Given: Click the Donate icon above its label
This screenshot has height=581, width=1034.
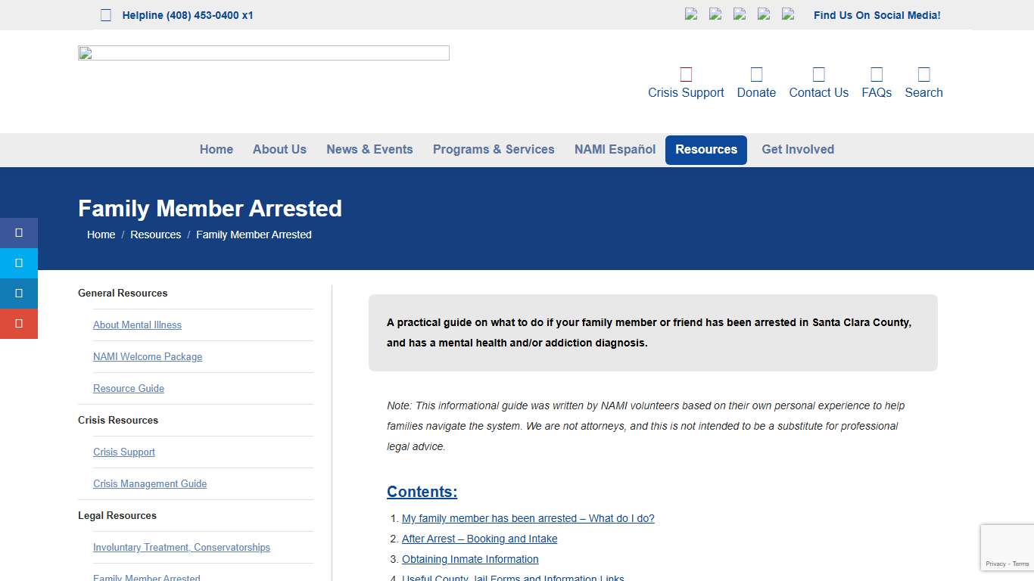Looking at the screenshot, I should coord(756,74).
